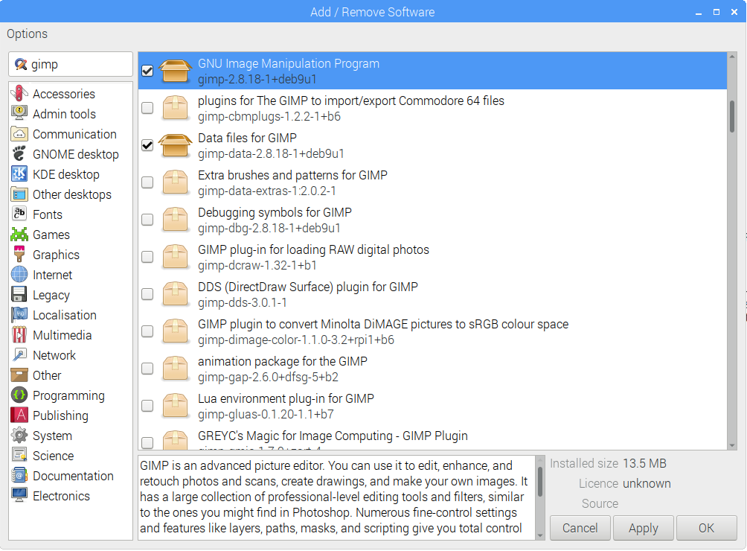747x551 pixels.
Task: Open the Programming braces icon
Action: (19, 395)
